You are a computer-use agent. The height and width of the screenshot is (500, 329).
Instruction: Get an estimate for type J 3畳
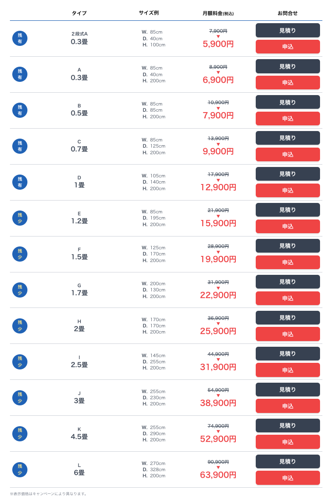[x=287, y=390]
